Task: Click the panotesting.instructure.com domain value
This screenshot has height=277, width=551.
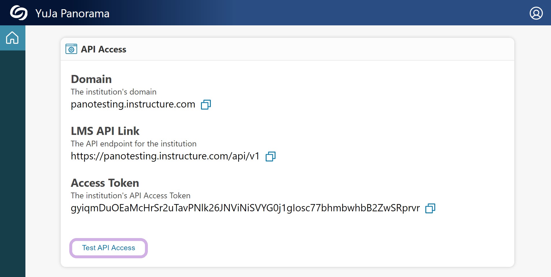Action: coord(133,104)
